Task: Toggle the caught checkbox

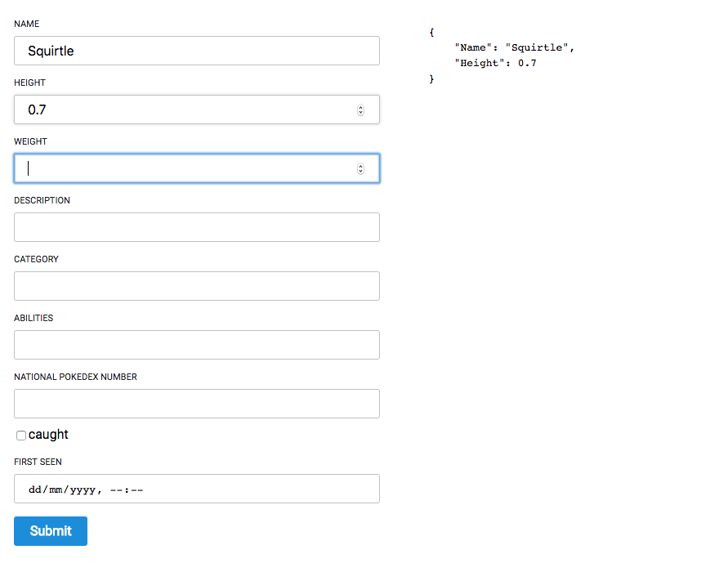Action: 20,436
